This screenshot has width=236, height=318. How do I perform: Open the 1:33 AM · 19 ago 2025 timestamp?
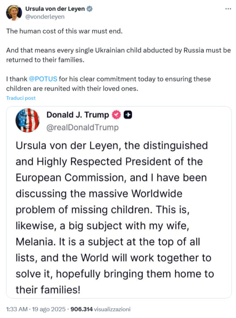click(36, 309)
